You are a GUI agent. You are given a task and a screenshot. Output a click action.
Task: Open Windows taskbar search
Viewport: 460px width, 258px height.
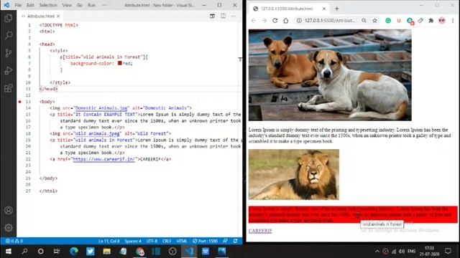[24, 252]
